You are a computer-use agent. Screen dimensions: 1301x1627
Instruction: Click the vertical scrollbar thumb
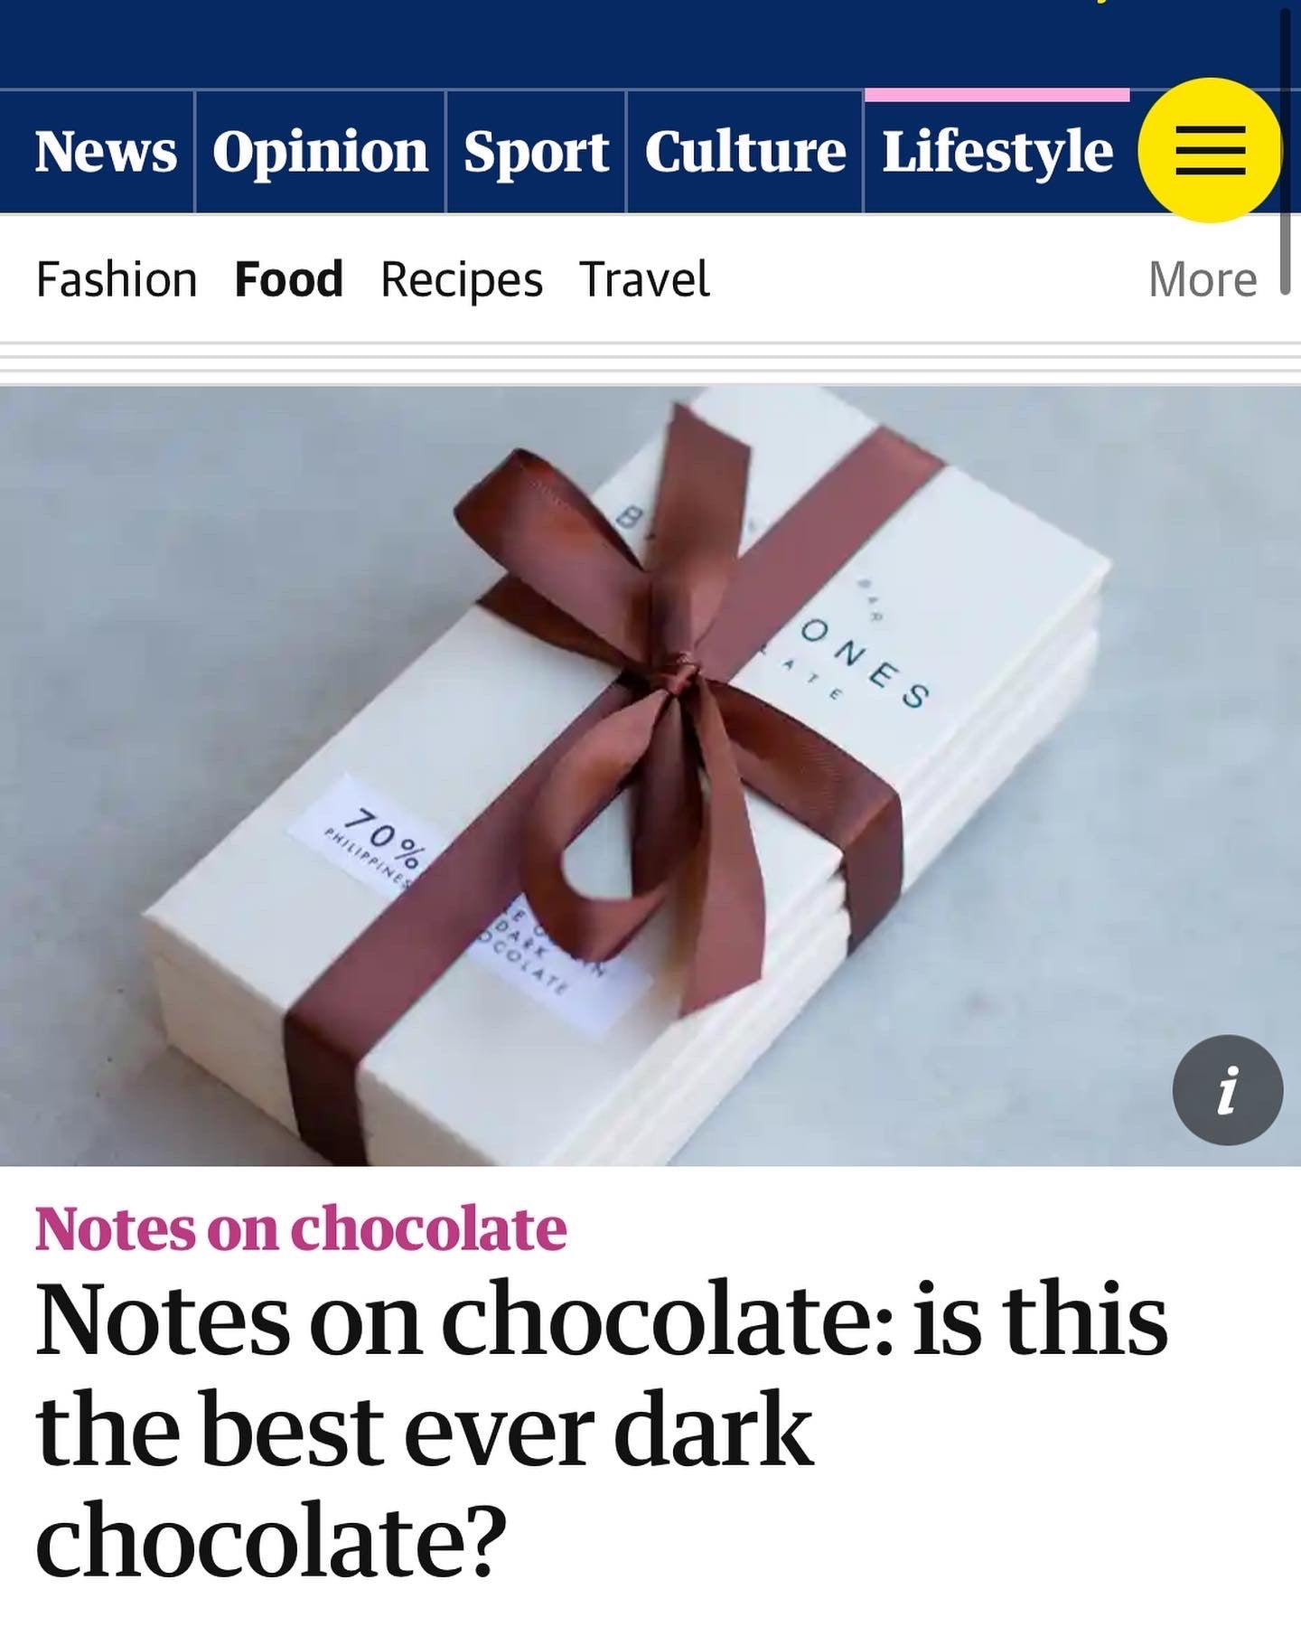click(x=1285, y=149)
